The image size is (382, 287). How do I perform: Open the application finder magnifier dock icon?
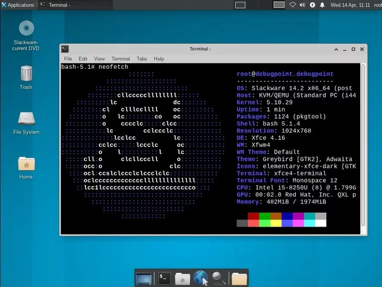219,278
